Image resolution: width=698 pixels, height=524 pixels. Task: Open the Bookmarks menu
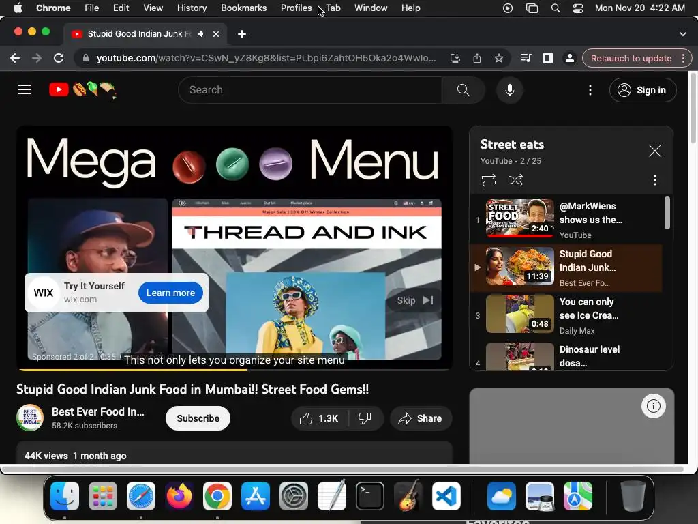click(x=243, y=8)
